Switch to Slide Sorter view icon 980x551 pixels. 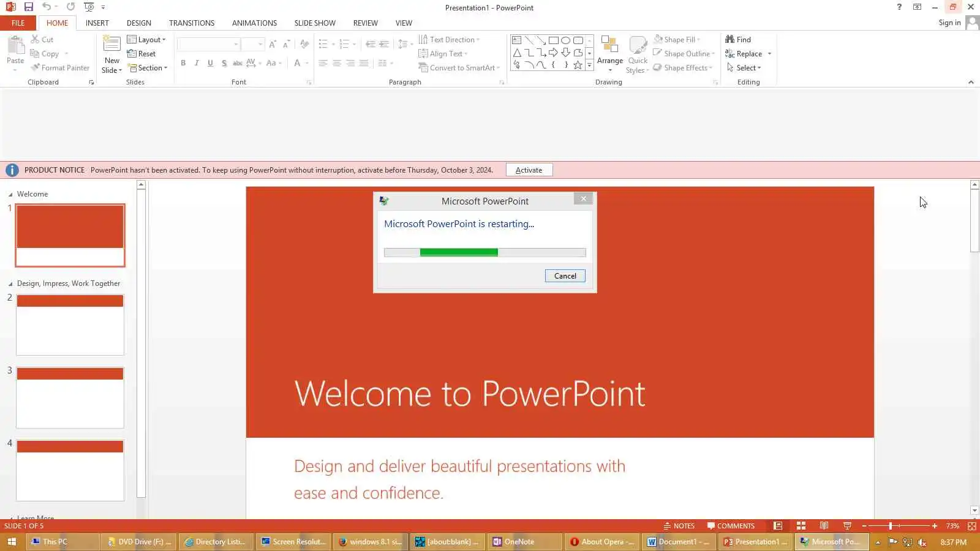click(801, 526)
